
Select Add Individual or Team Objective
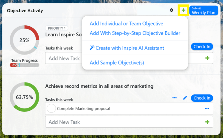pos(126,24)
